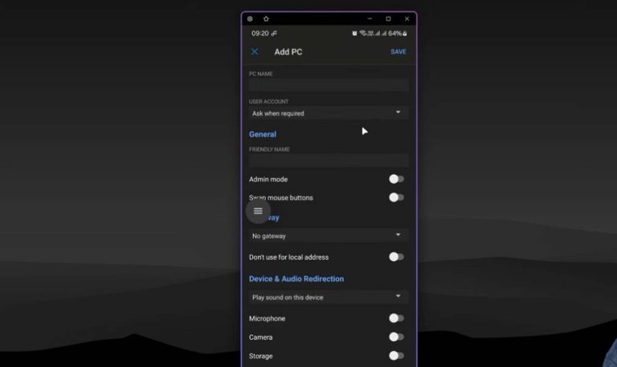Enable Microphone redirection switch
Screen dimensions: 617x367
pyautogui.click(x=396, y=318)
